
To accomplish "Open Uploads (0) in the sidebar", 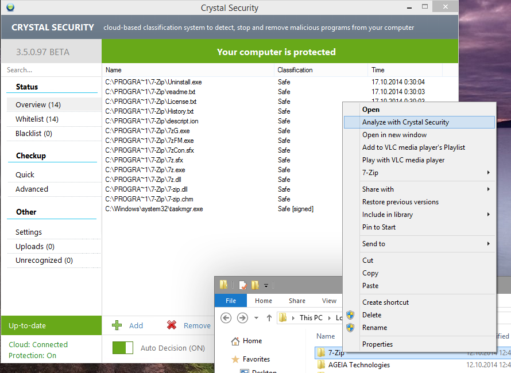I will coord(54,246).
